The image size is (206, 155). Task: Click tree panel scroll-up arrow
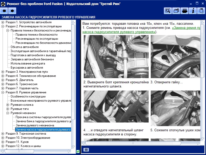[73, 22]
